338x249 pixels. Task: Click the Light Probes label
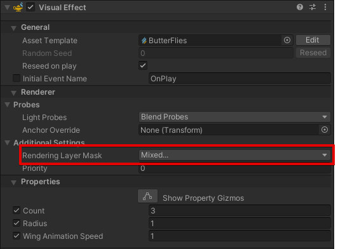coord(44,118)
